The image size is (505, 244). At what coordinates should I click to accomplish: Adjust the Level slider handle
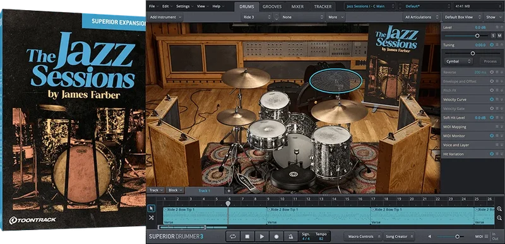(x=477, y=36)
